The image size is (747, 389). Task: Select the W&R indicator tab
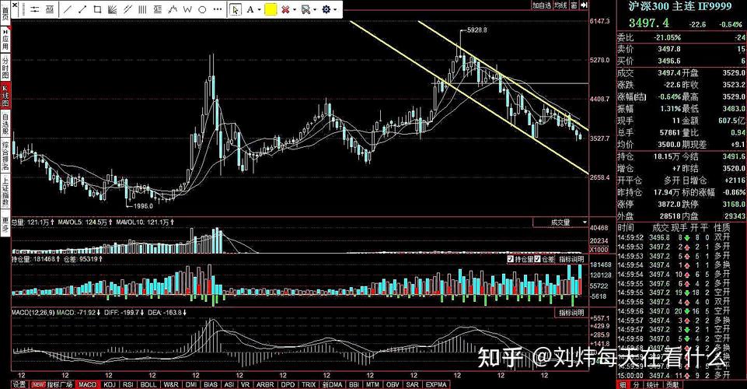pos(170,384)
